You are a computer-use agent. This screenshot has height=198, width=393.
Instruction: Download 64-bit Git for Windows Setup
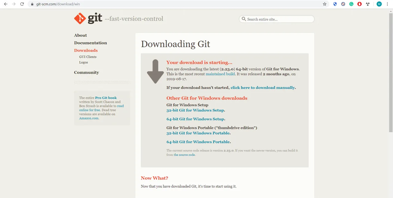pos(195,119)
